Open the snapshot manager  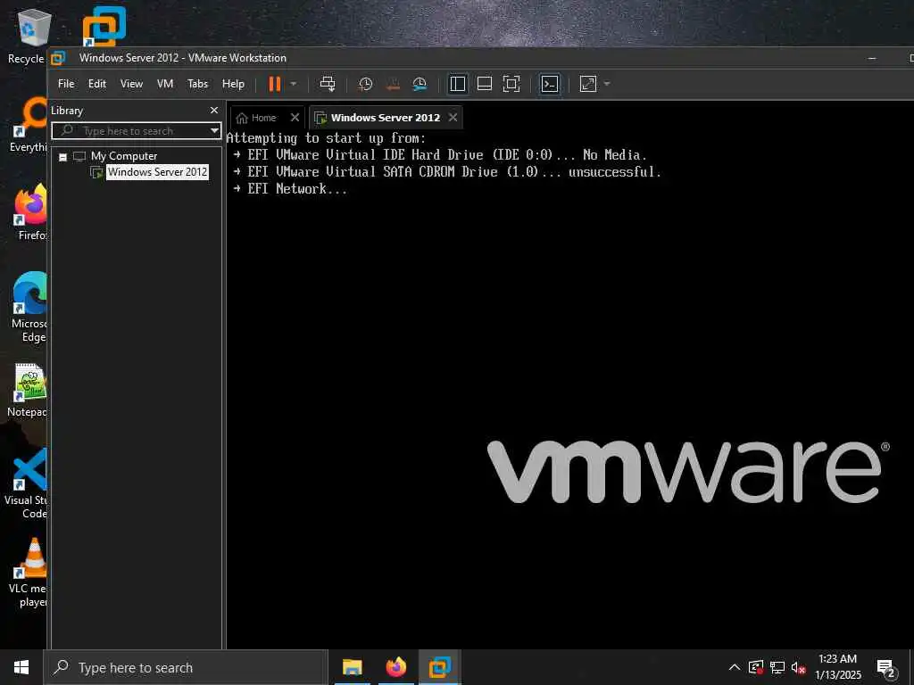[x=420, y=84]
